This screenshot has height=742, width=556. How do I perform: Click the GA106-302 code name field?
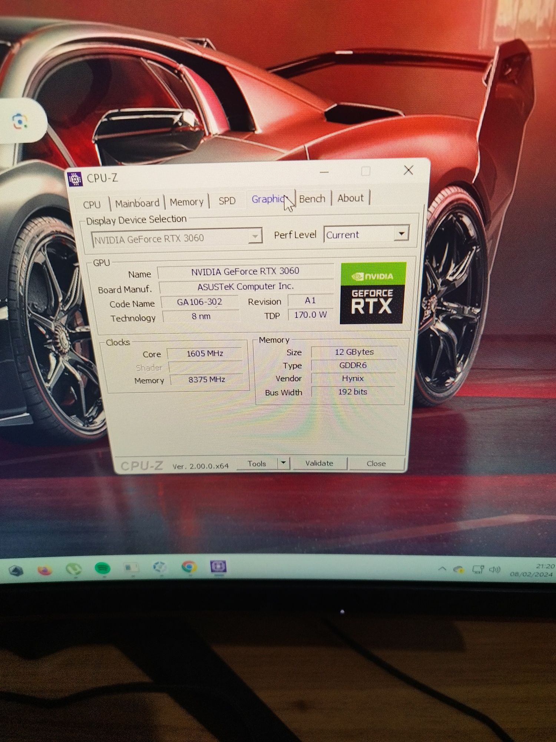tap(199, 302)
